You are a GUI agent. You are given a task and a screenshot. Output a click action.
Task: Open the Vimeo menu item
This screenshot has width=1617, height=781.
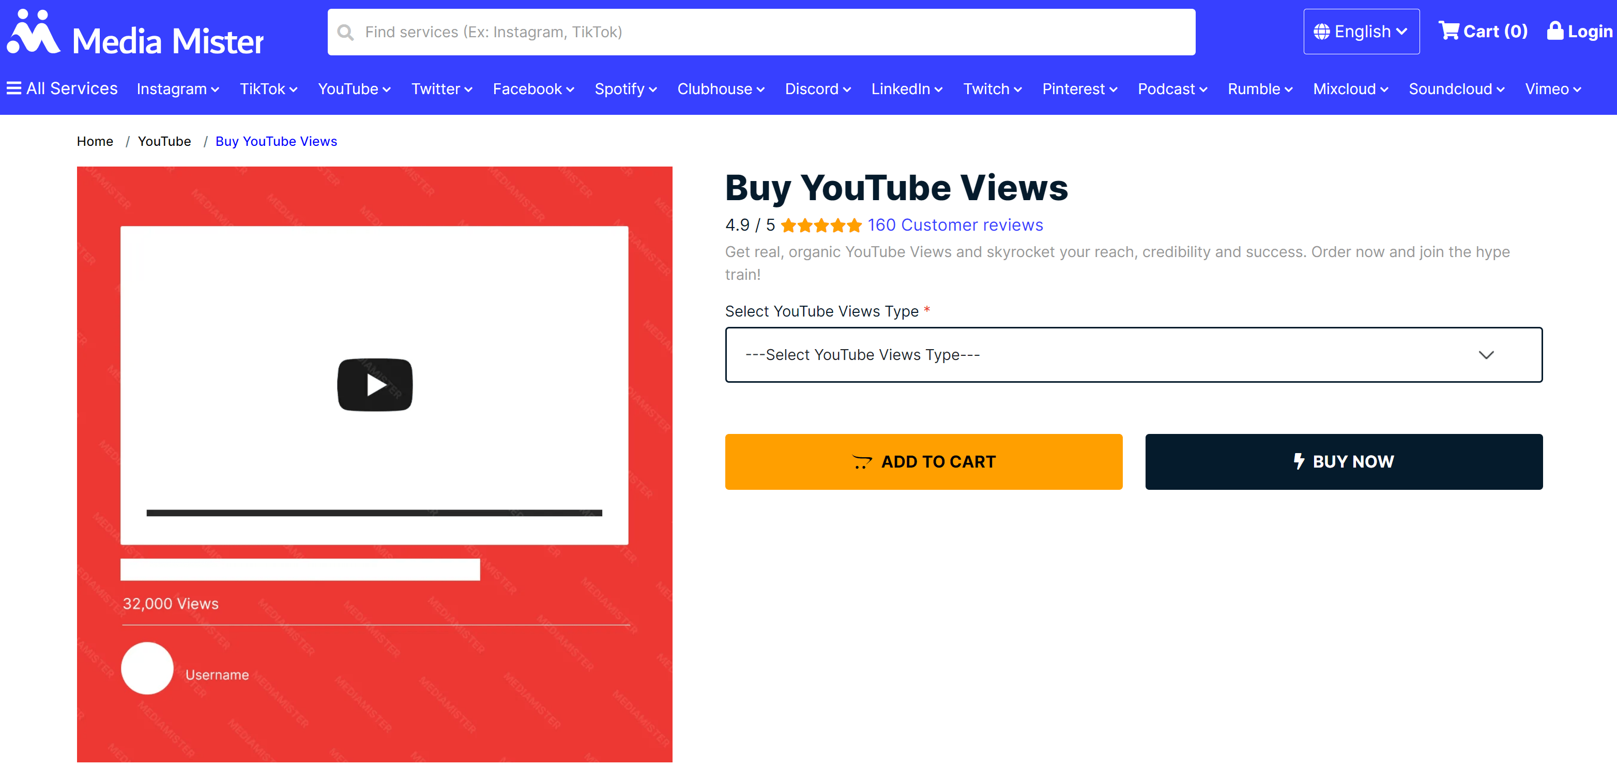(x=1552, y=89)
